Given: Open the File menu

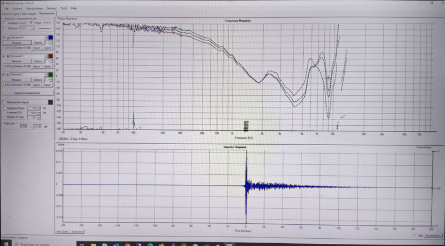Looking at the screenshot, I should 6,8.
